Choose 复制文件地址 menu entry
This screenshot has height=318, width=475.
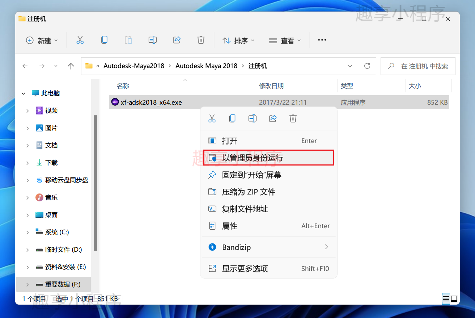tap(269, 209)
